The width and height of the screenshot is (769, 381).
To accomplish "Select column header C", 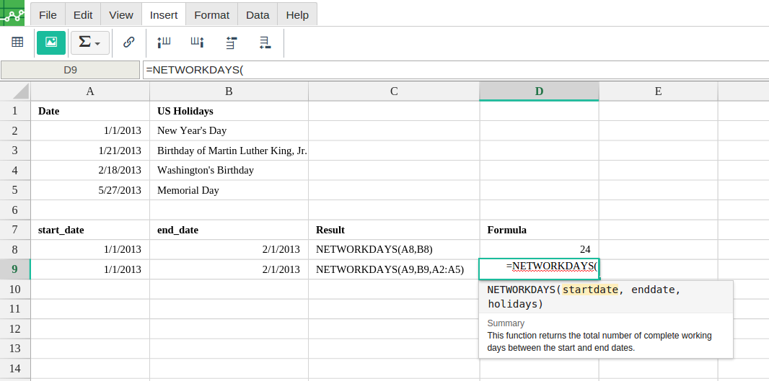I will [394, 91].
